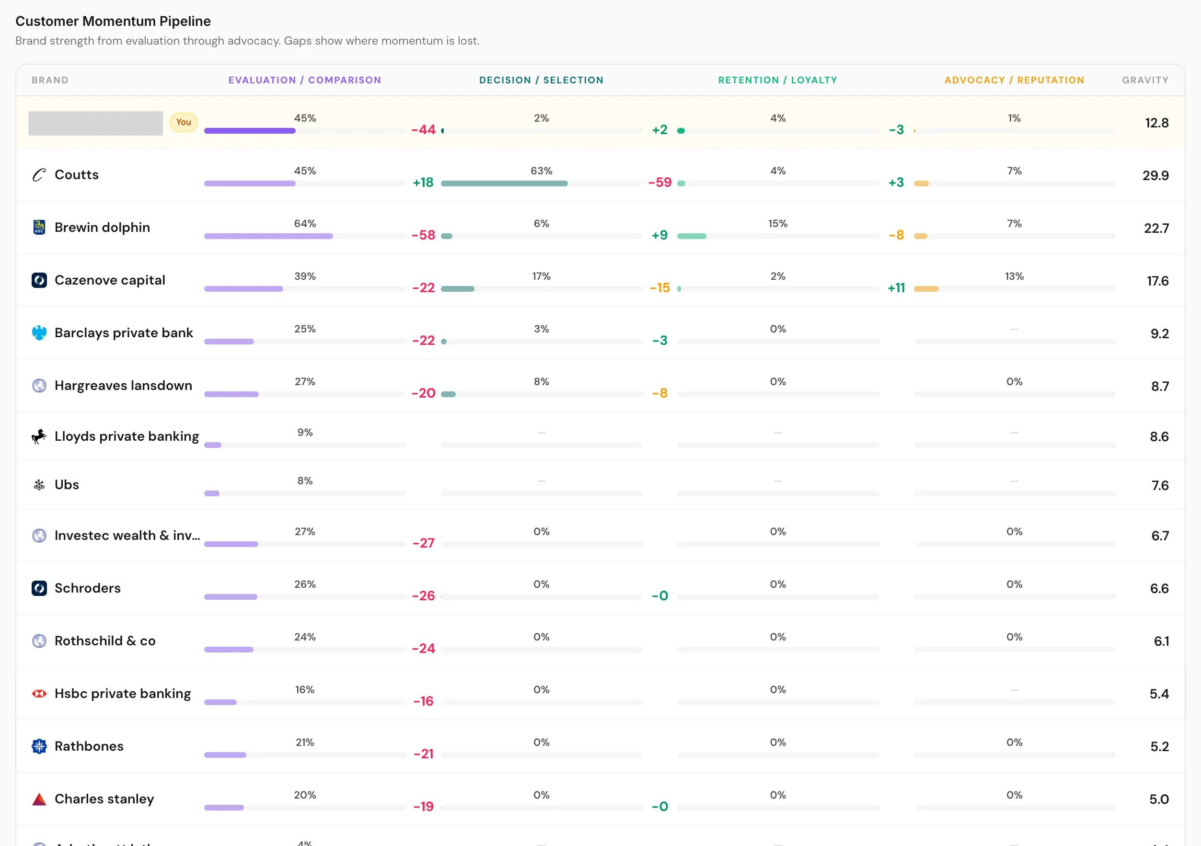Click the -19 gap for Charles stanley
Image resolution: width=1201 pixels, height=846 pixels.
pos(423,807)
